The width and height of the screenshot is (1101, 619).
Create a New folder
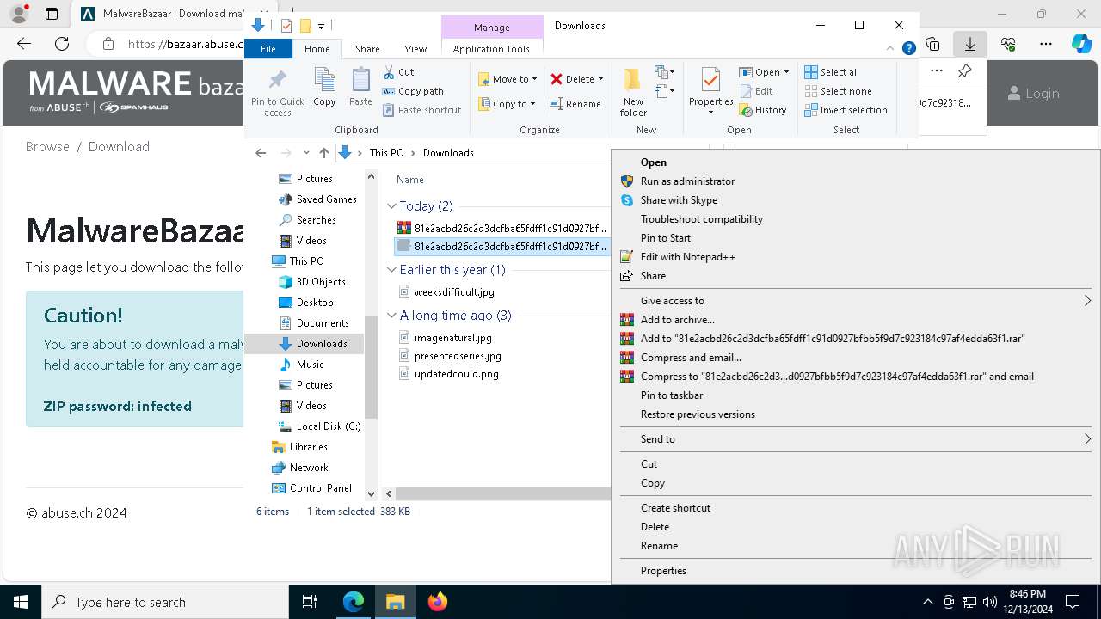tap(633, 92)
